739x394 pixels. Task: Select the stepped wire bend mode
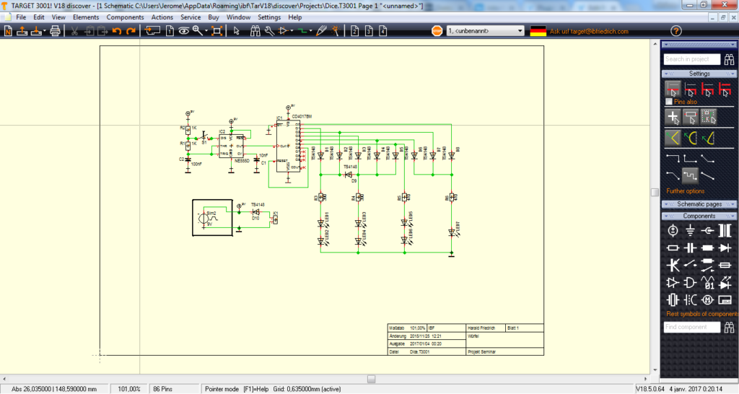[x=690, y=176]
